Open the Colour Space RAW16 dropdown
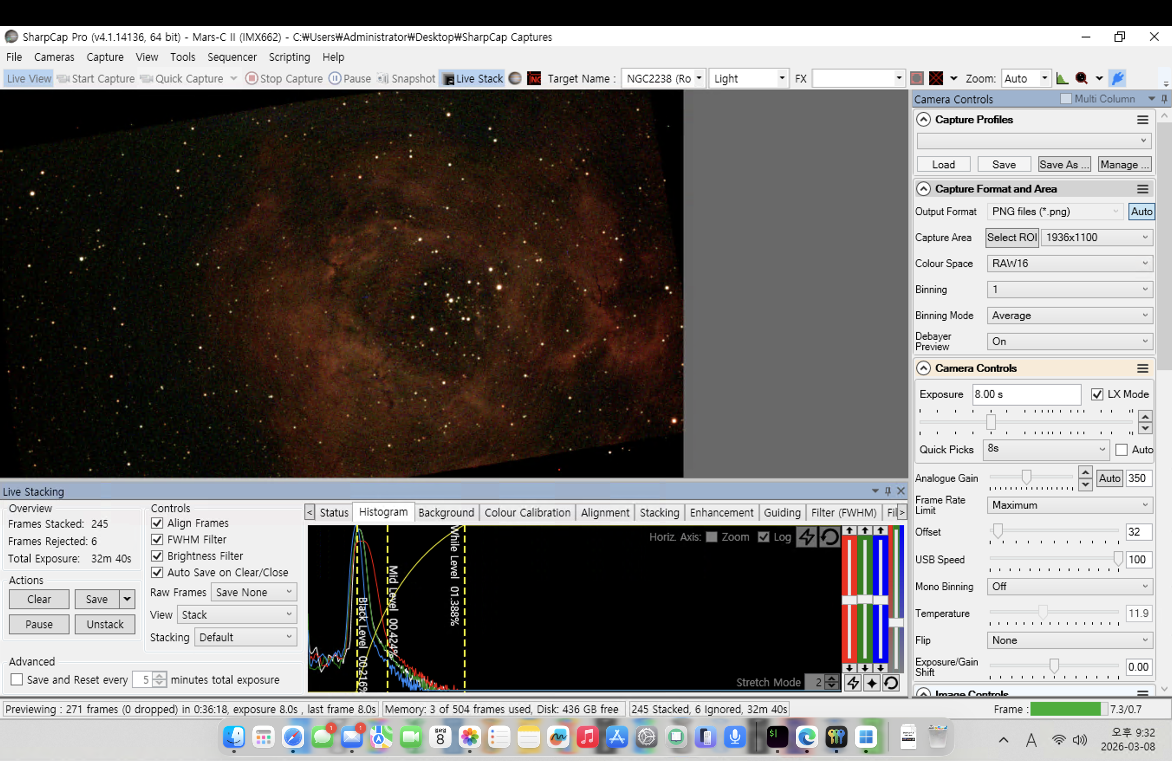 1069,263
